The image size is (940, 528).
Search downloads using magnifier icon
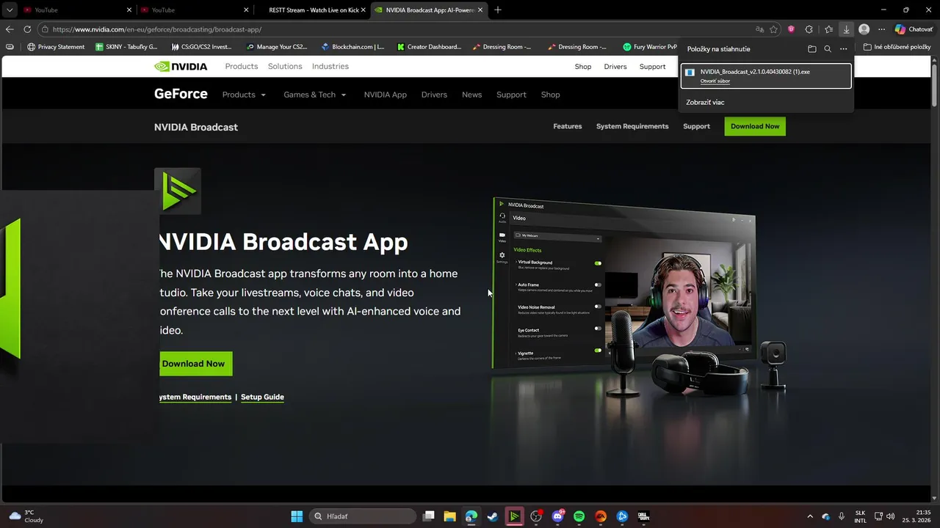(x=828, y=49)
